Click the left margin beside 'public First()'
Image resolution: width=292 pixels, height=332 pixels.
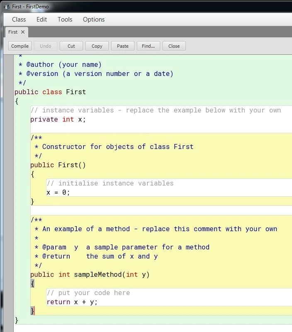pyautogui.click(x=8, y=165)
